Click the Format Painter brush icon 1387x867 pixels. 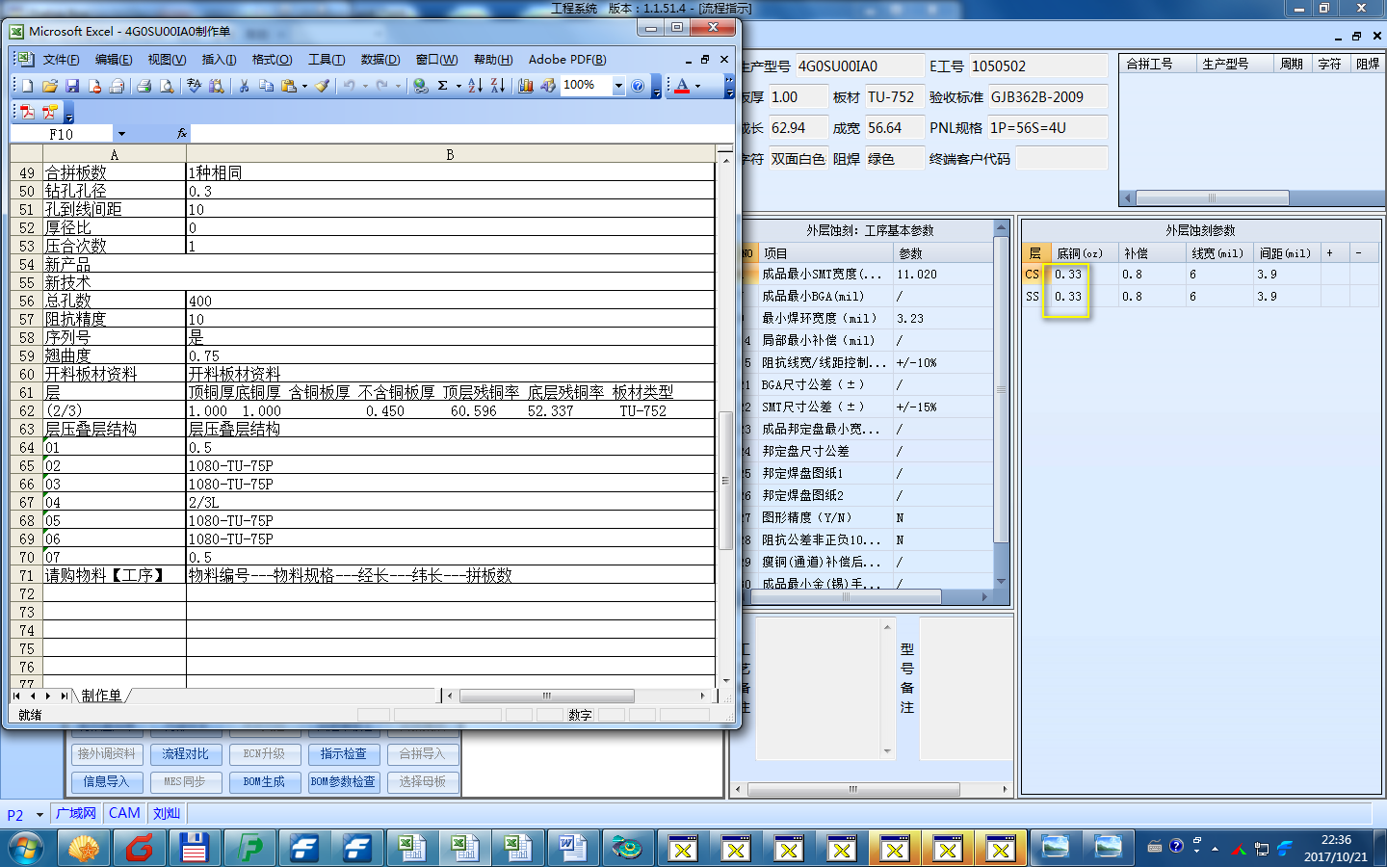point(323,86)
